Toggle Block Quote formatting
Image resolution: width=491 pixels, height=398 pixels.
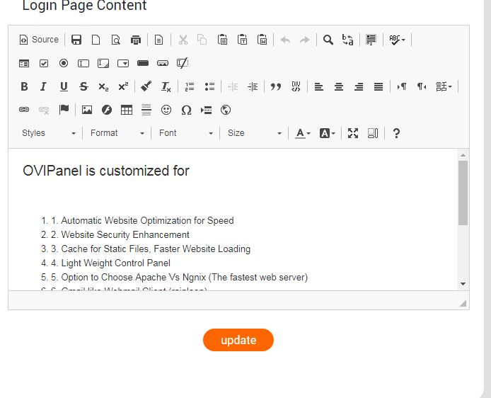(x=275, y=86)
